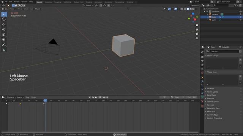The height and width of the screenshot is (136, 243).
Task: Switch to Material Preview shading
Action: [x=191, y=9]
